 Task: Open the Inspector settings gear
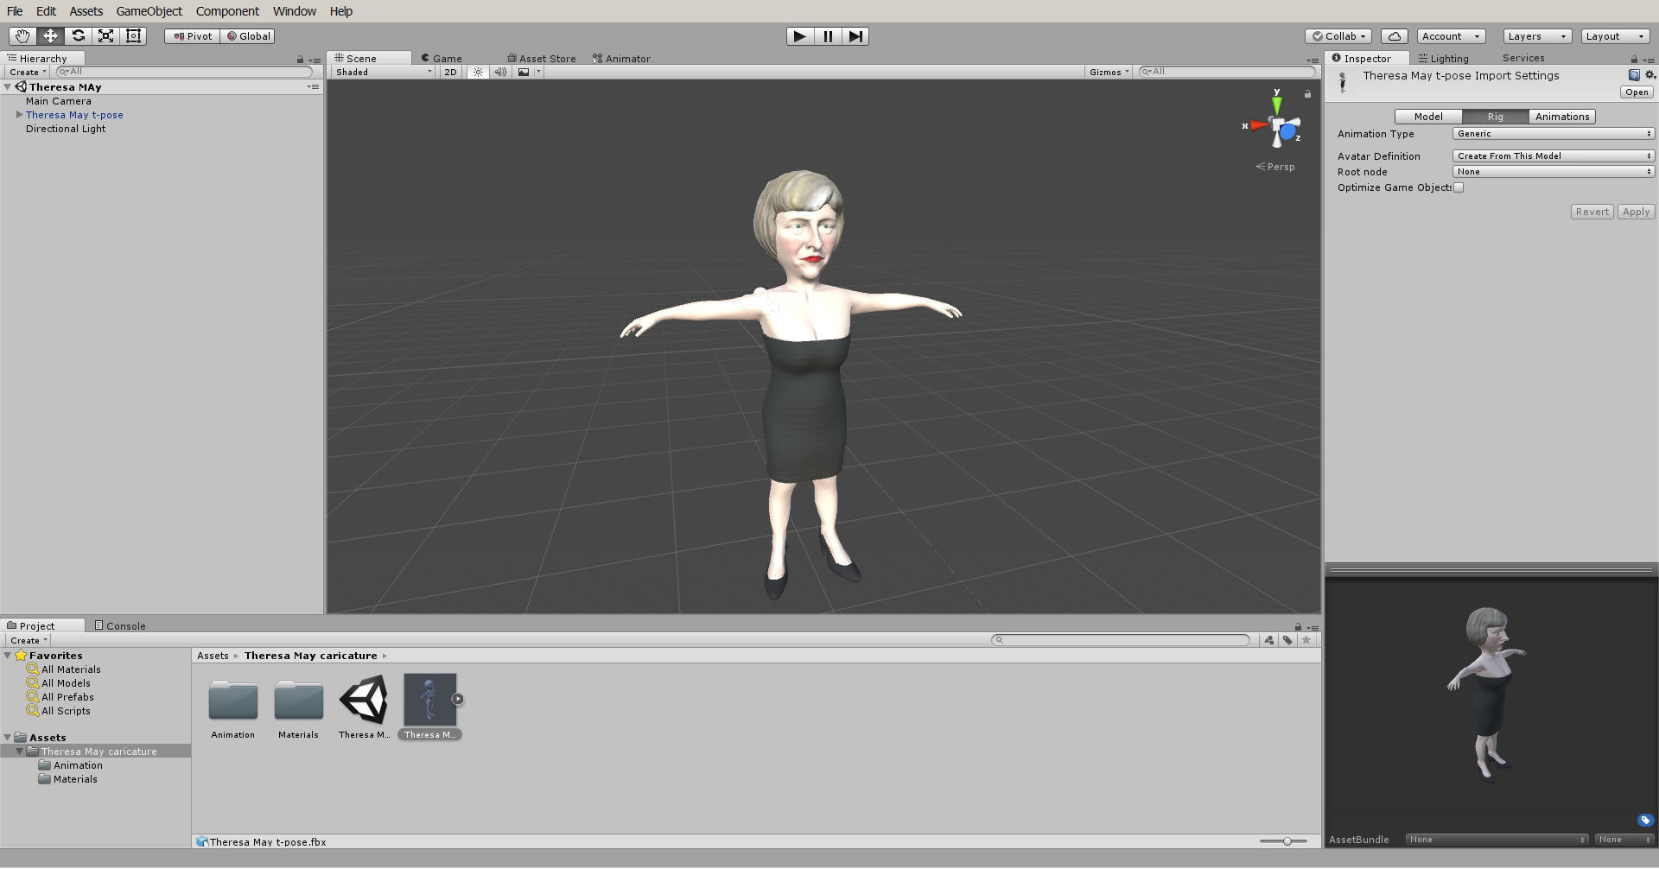click(x=1649, y=75)
